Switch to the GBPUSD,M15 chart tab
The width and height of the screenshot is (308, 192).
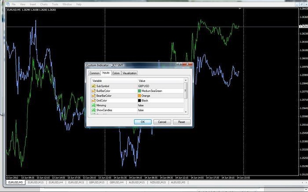click(97, 182)
